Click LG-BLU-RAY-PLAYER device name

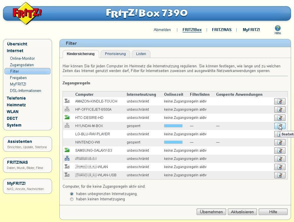[x=92, y=134]
